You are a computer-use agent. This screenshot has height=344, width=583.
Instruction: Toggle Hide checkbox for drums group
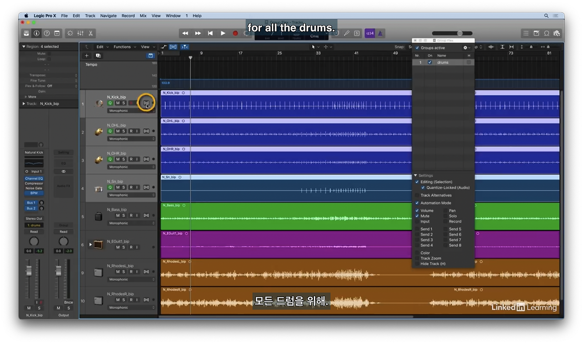coord(469,62)
